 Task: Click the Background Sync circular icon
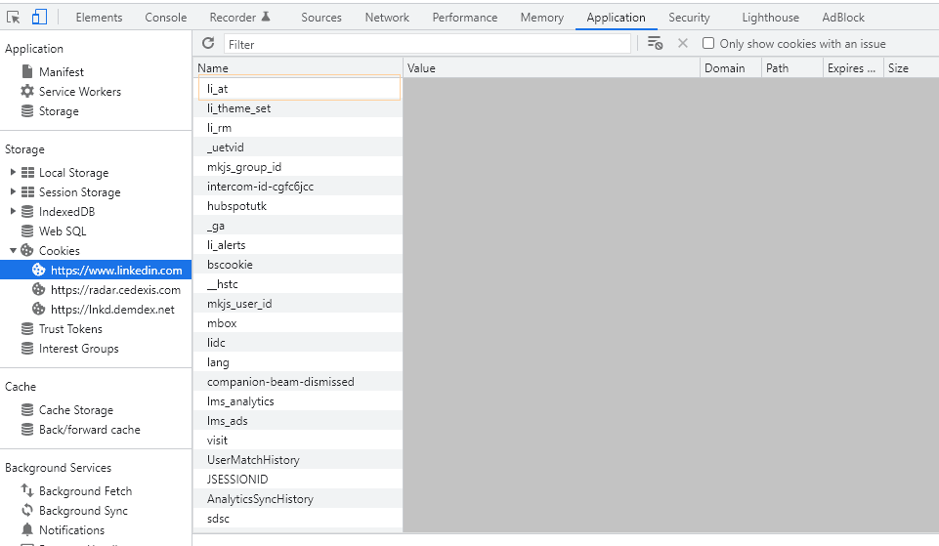click(x=27, y=510)
